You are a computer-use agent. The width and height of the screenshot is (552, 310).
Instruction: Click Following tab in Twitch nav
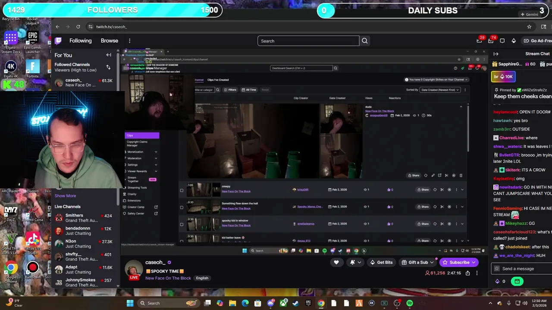coord(80,41)
